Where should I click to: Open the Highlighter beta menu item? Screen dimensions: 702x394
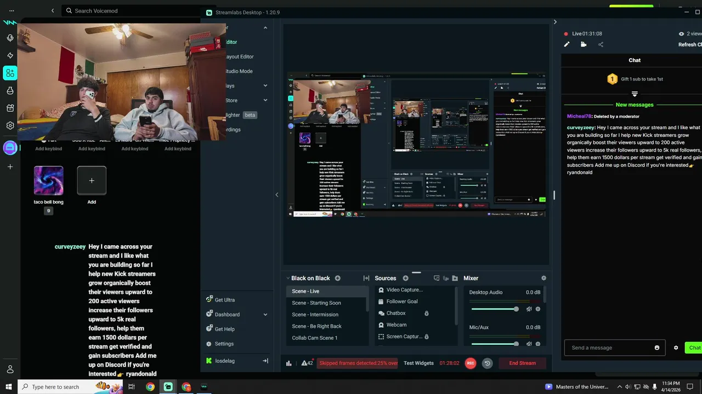point(241,115)
